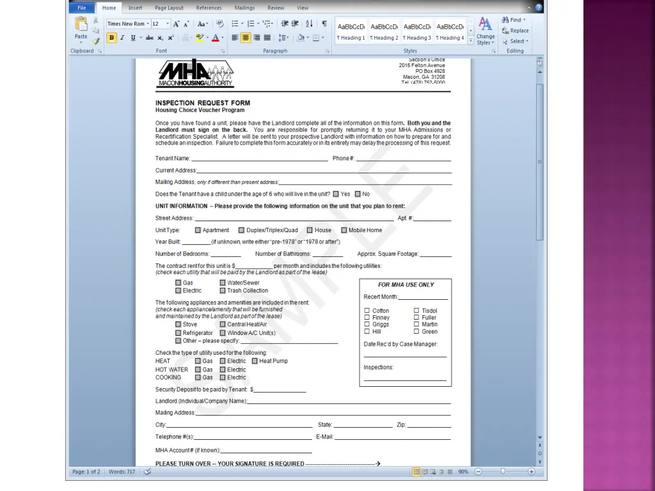The image size is (655, 491).
Task: Click Grow Font button
Action: (x=177, y=24)
